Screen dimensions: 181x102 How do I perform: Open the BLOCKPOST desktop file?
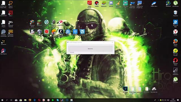click(3, 13)
